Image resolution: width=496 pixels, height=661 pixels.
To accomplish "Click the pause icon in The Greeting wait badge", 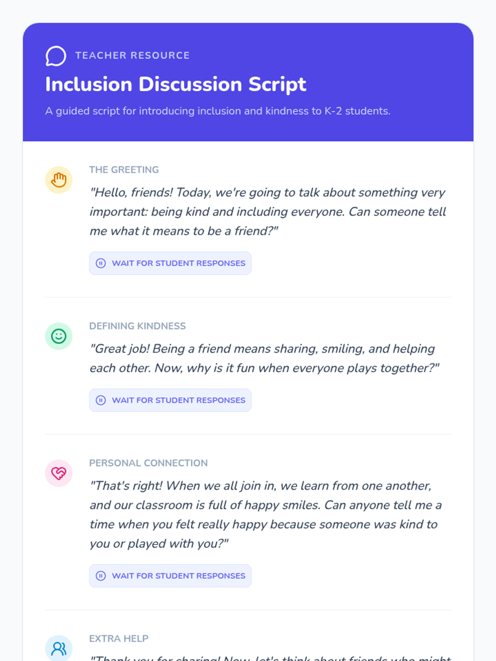I will pos(101,263).
